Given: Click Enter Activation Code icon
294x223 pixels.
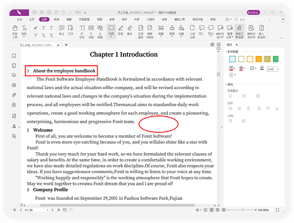Looking at the screenshot, I should click(262, 31).
